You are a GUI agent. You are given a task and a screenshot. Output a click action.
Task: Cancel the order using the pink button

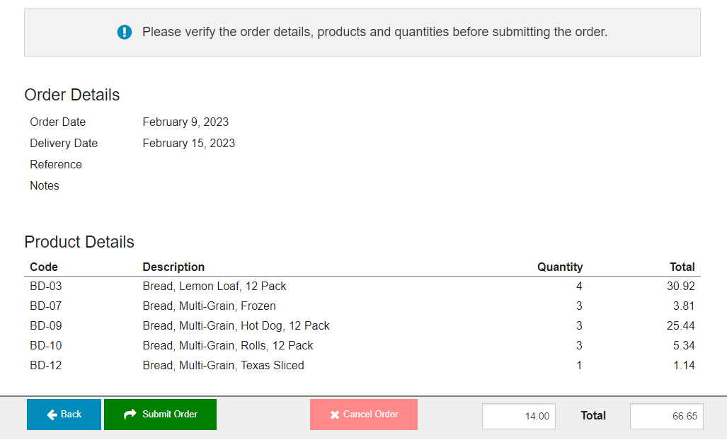363,415
